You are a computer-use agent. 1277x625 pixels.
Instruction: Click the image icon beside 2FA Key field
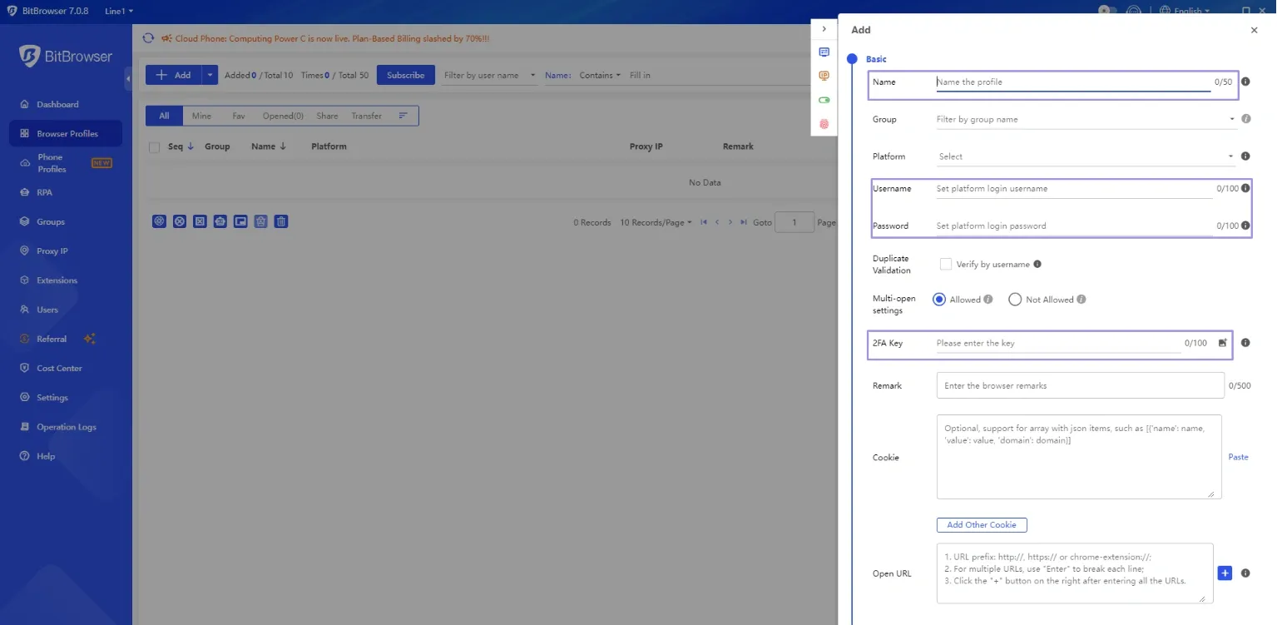point(1222,343)
